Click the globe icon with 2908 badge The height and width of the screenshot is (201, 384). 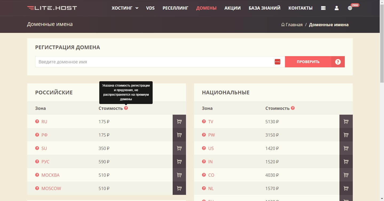click(x=350, y=8)
